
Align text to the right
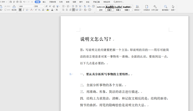click(x=70, y=10)
